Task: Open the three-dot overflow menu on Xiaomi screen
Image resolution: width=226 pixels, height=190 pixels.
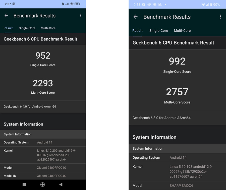Action: [81, 16]
